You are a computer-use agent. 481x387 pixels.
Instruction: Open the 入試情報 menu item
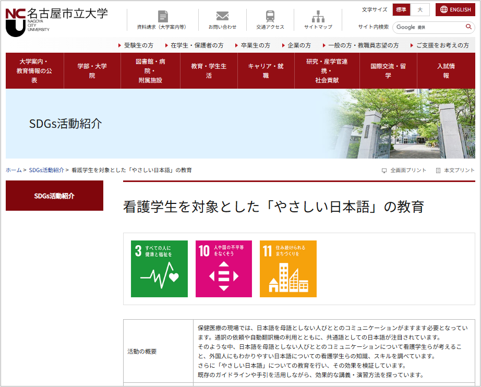click(445, 69)
